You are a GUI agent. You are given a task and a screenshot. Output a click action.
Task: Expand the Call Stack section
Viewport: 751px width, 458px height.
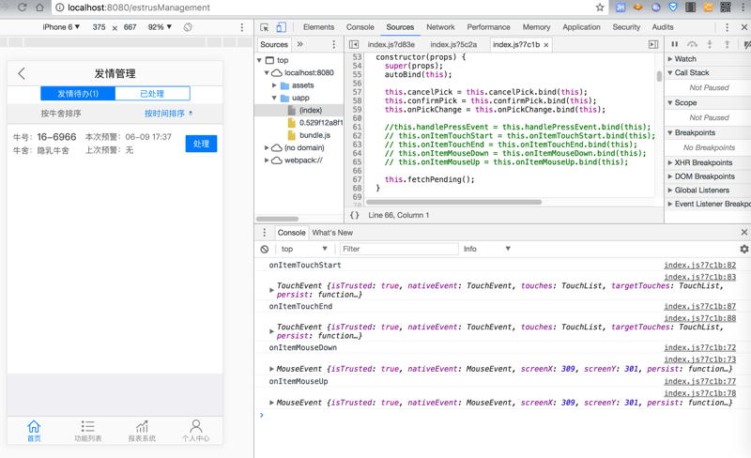(x=691, y=72)
